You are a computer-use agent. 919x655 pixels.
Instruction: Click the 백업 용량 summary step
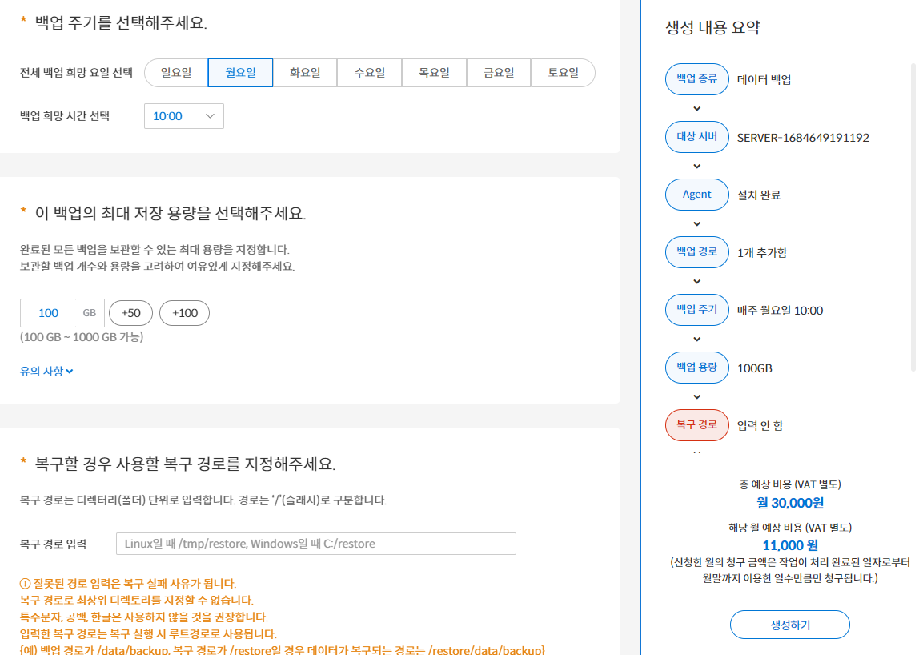tap(697, 368)
